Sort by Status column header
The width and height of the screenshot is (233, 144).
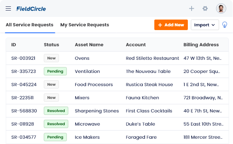(52, 45)
